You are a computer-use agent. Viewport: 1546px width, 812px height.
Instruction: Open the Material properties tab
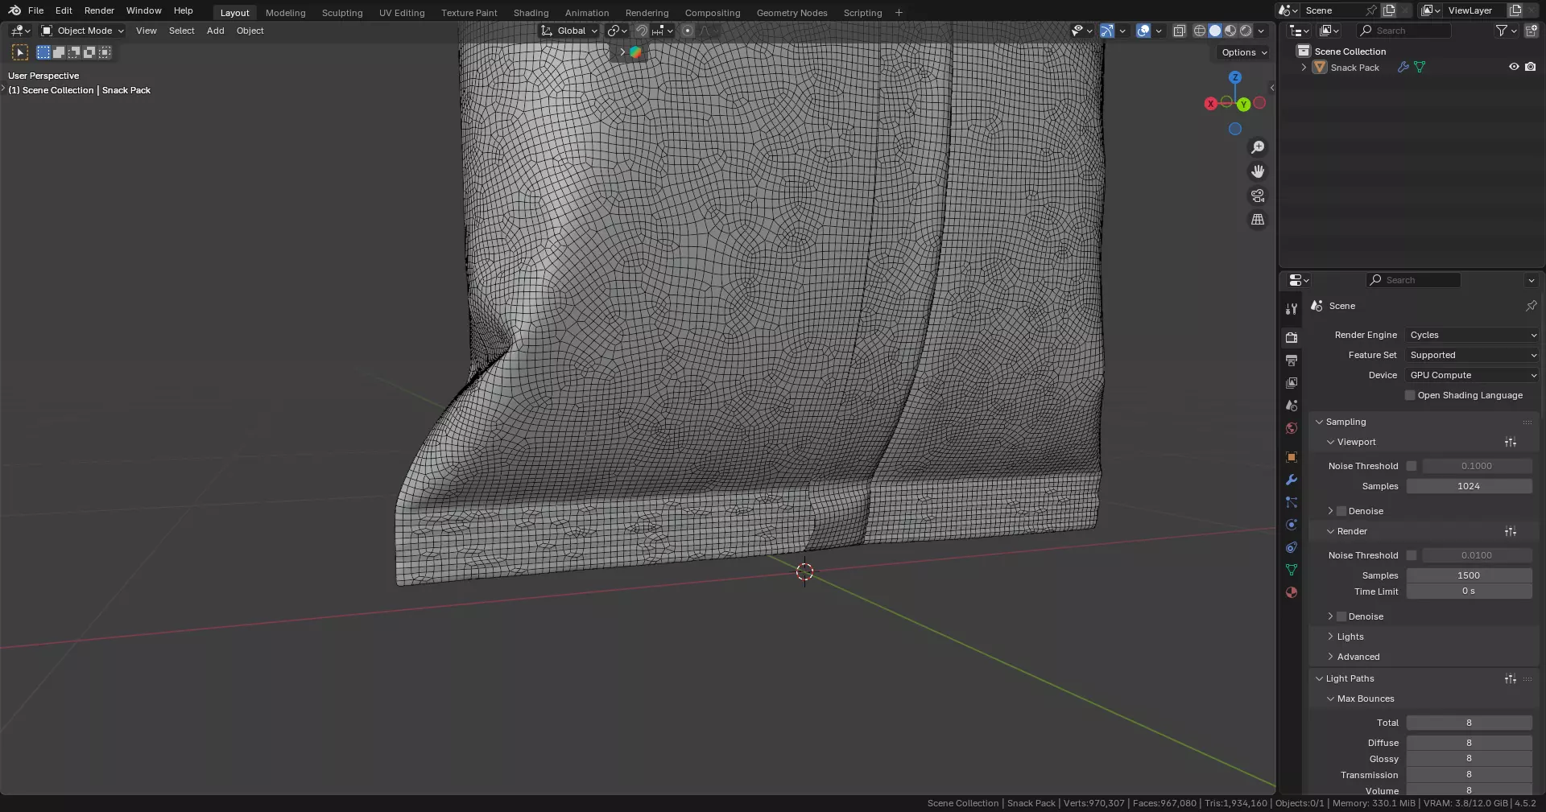[x=1292, y=592]
